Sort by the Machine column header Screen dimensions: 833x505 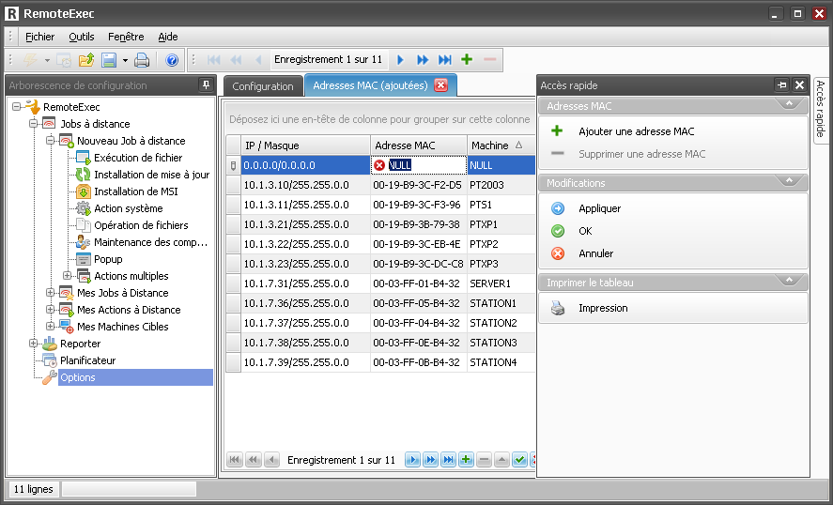pos(501,145)
